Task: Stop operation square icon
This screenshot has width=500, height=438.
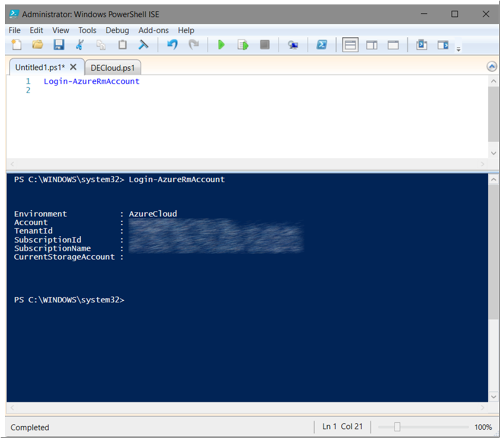Action: (x=265, y=45)
